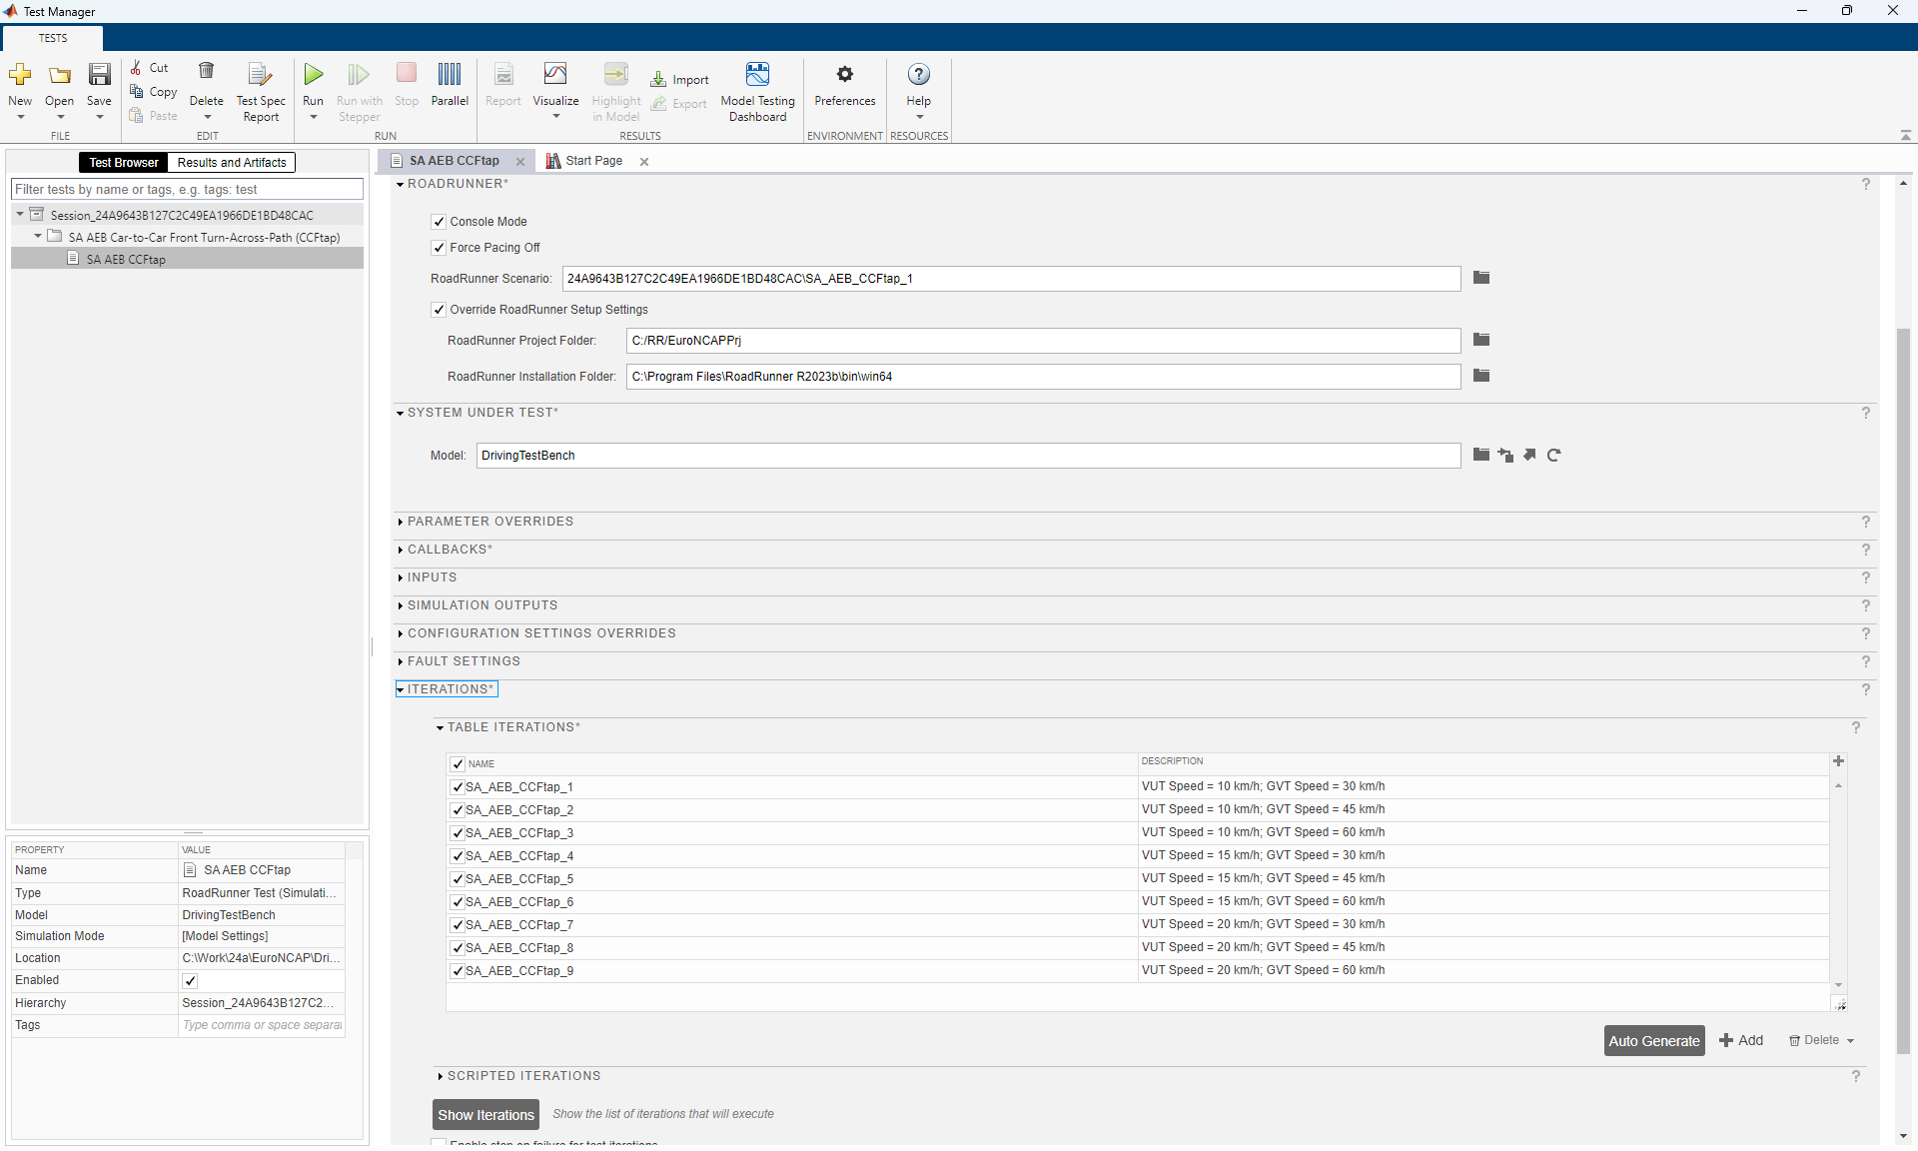Click the Preferences gear icon
Image resolution: width=1918 pixels, height=1151 pixels.
pos(844,75)
